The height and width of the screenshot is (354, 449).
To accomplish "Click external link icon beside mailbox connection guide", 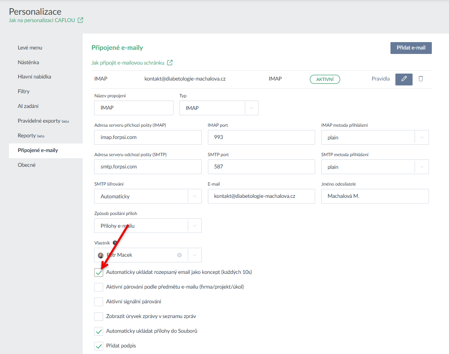I will point(170,63).
